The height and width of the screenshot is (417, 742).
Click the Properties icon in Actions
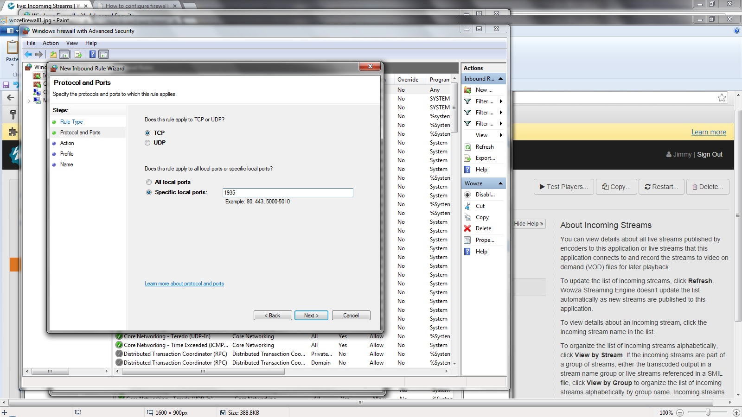(467, 240)
